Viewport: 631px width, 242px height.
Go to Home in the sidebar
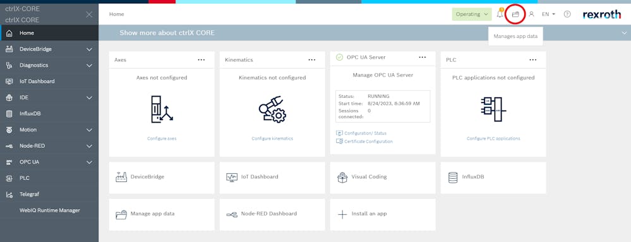click(49, 33)
